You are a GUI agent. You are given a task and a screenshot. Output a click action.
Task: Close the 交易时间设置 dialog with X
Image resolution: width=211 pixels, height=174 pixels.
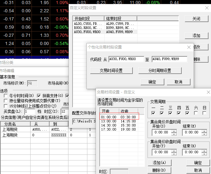tap(208, 92)
